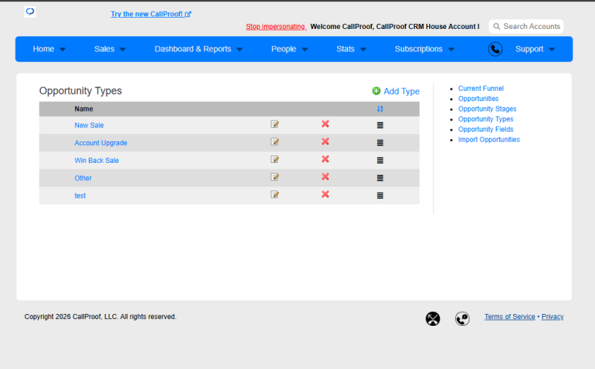Open the Win Back Sale type name
Viewport: 595px width, 369px height.
tap(97, 160)
